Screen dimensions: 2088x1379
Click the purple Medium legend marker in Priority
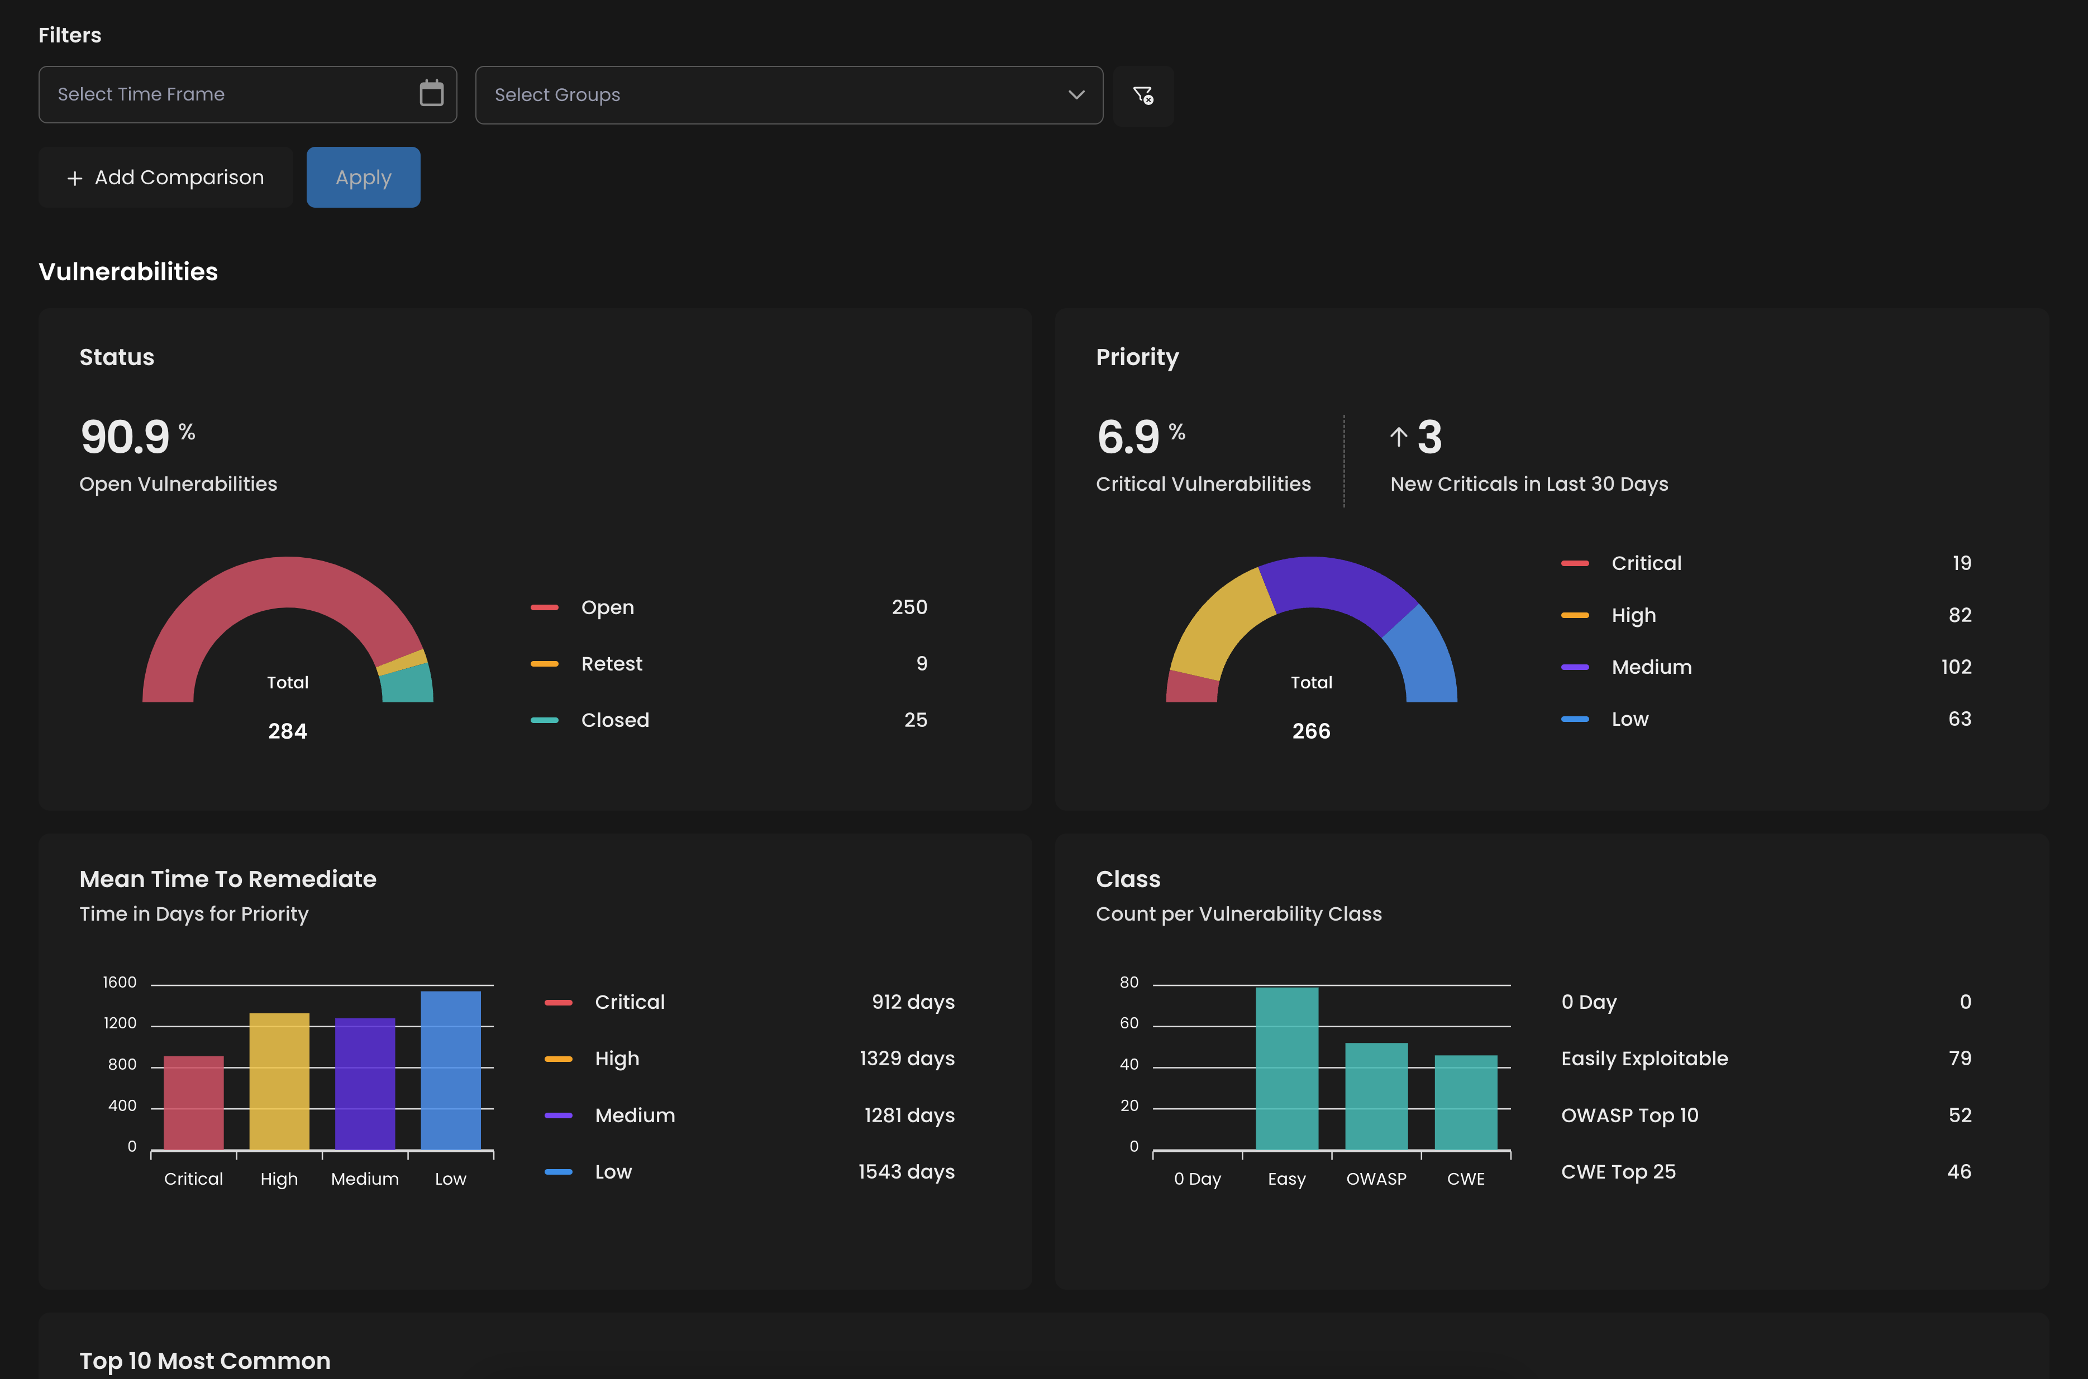tap(1574, 668)
